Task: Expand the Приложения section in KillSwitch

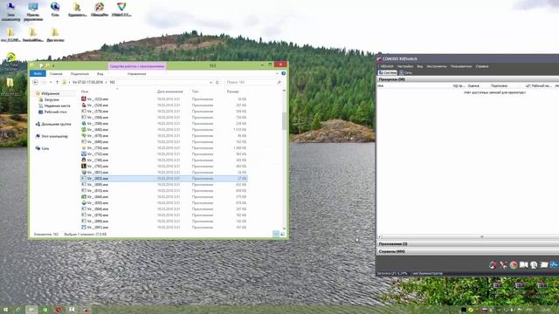Action: click(x=468, y=244)
